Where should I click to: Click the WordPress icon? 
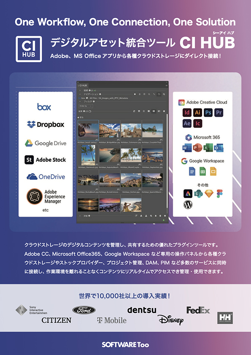[x=188, y=204]
